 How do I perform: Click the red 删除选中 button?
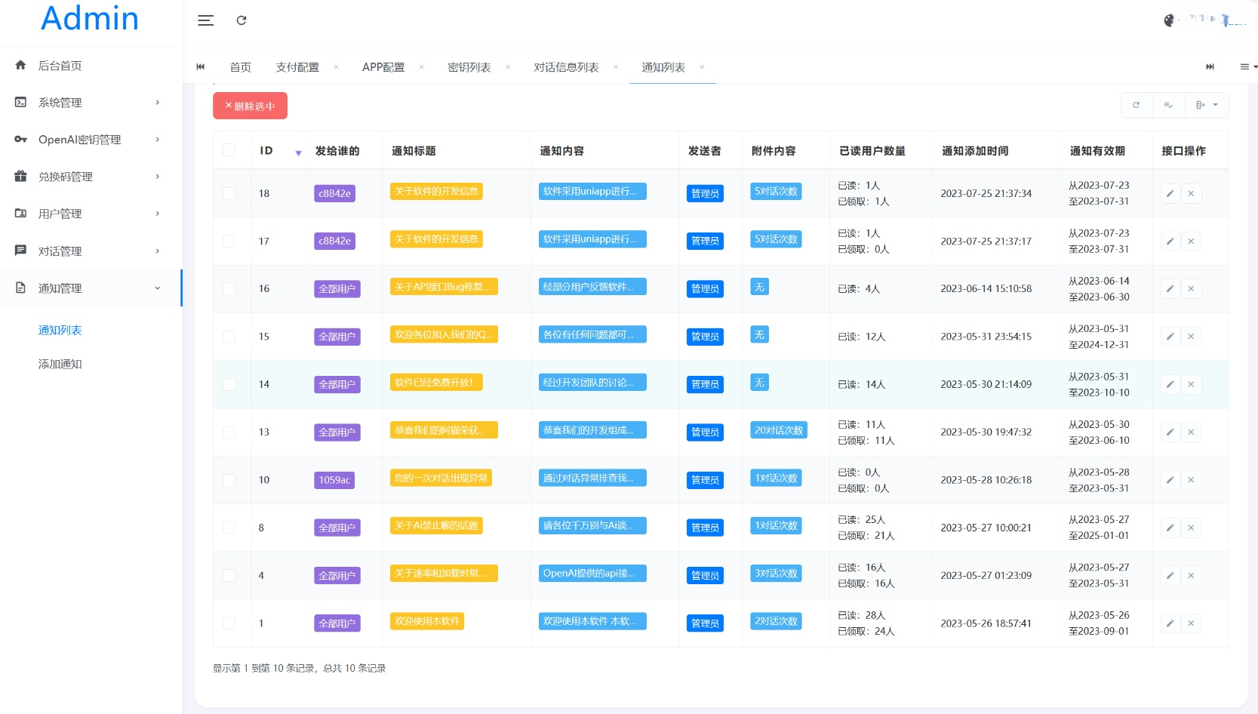(250, 106)
